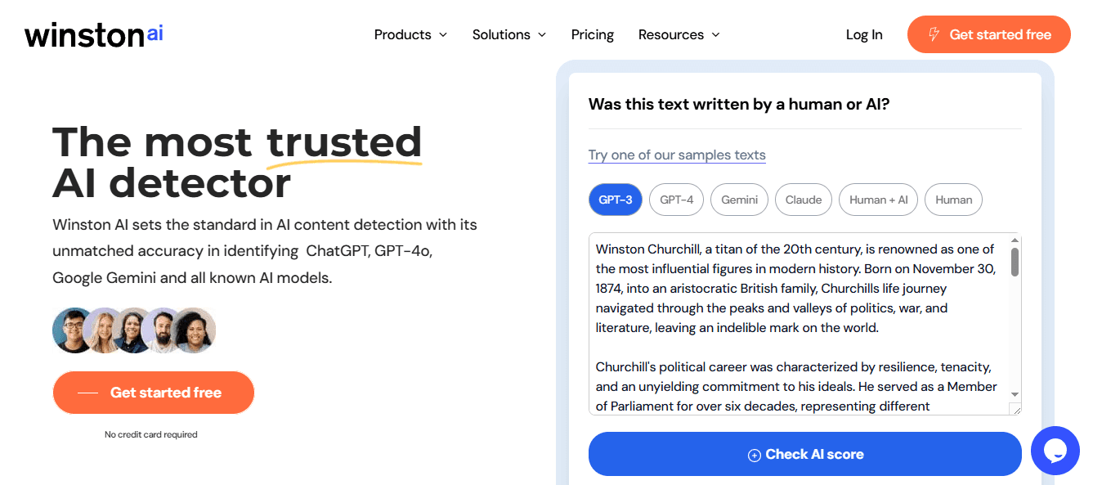Click the first user avatar photo

point(74,330)
